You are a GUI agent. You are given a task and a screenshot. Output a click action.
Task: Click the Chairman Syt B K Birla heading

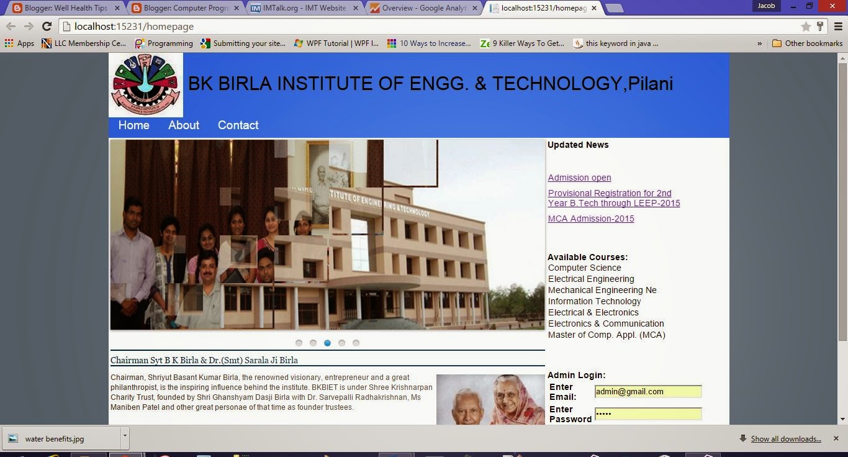pyautogui.click(x=204, y=360)
